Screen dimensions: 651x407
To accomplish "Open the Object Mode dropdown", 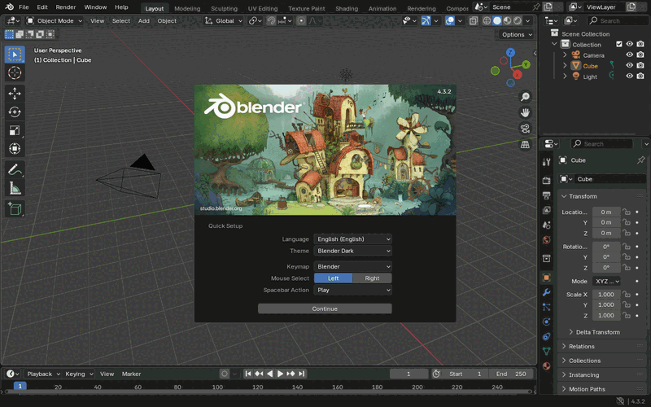I will pyautogui.click(x=54, y=21).
